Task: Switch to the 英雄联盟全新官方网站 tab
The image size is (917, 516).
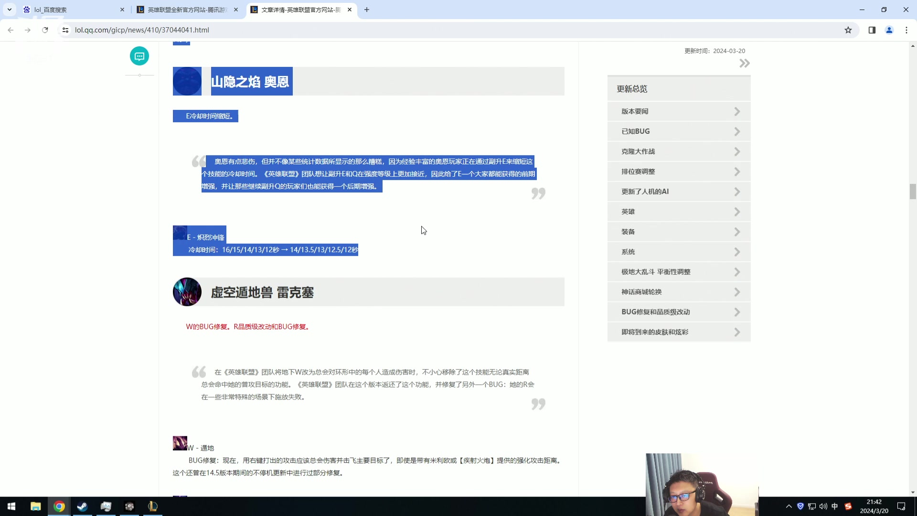Action: tap(186, 10)
